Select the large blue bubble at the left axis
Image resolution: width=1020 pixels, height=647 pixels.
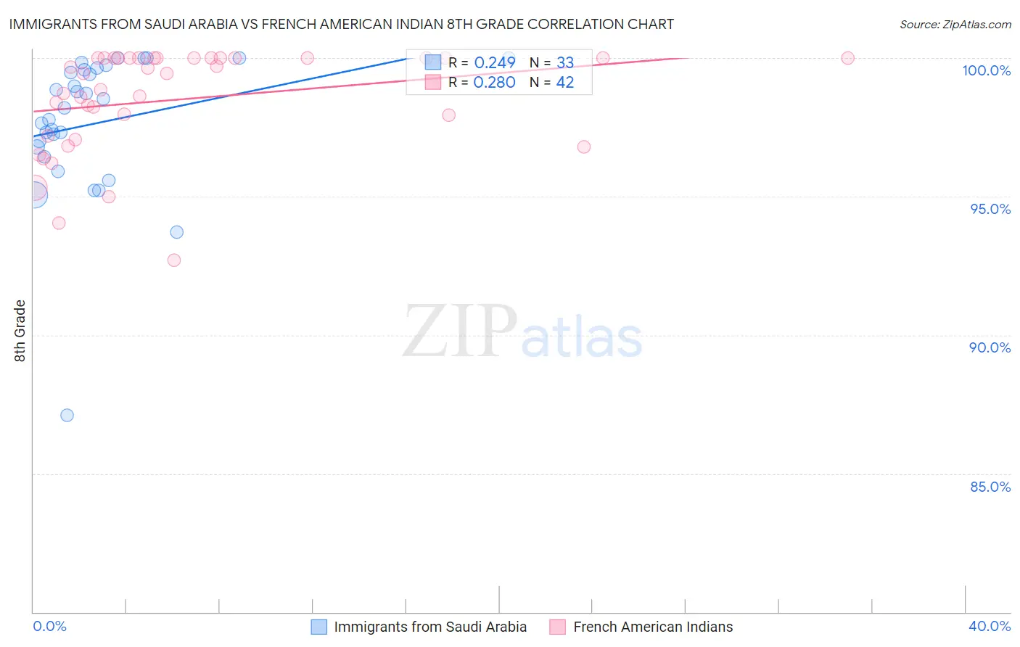point(33,194)
